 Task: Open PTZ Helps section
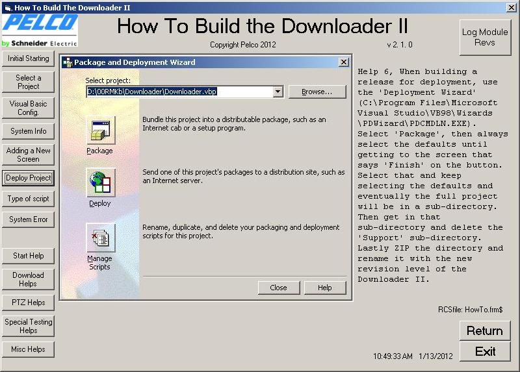28,303
